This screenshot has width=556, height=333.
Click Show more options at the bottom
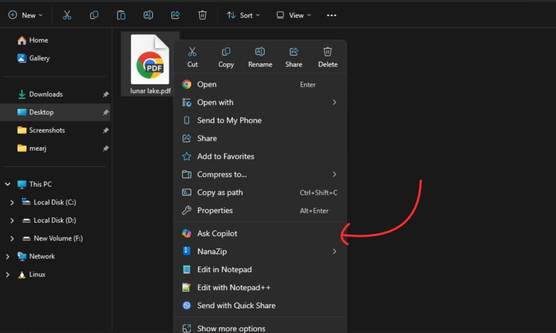[231, 328]
